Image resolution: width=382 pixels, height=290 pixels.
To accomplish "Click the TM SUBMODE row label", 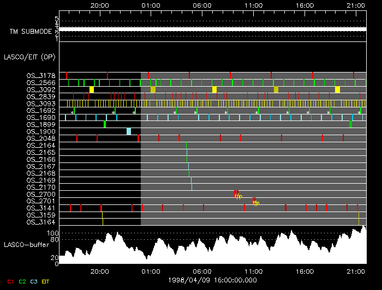I will click(x=31, y=32).
